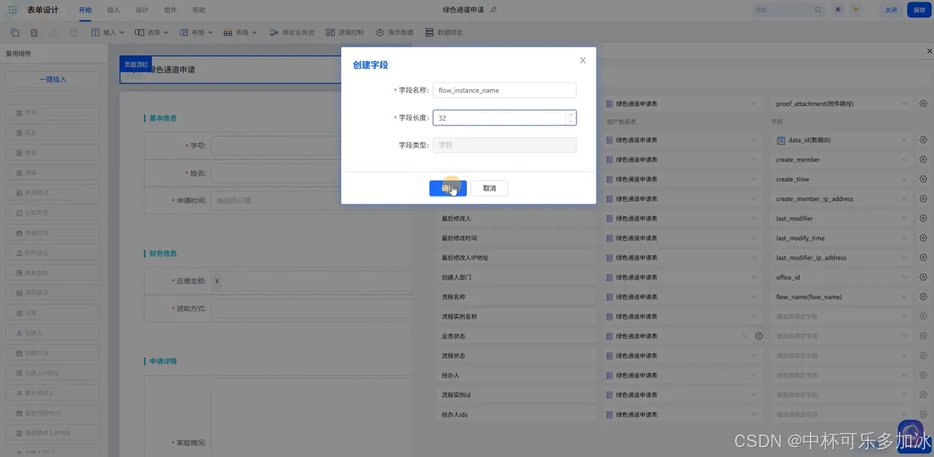The width and height of the screenshot is (934, 457).
Task: Click settings icon for create_time row
Action: [x=923, y=179]
